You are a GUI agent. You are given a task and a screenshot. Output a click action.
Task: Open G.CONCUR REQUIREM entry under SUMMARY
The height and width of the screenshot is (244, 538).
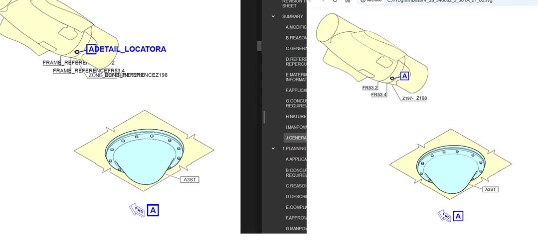tap(296, 103)
